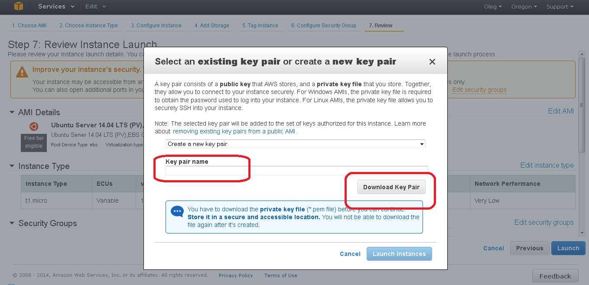Click the Download Key Pair button
Viewport: 589px width, 285px height.
pos(391,187)
